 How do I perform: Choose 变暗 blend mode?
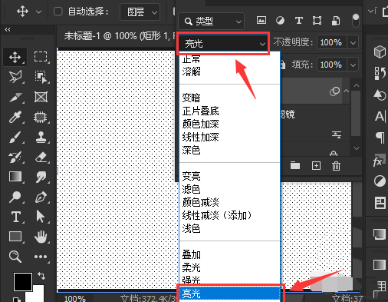click(230, 98)
